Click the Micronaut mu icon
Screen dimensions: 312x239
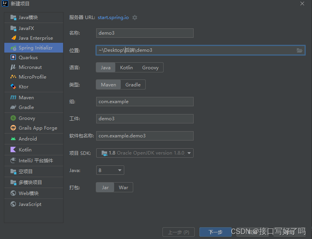[x=13, y=67]
